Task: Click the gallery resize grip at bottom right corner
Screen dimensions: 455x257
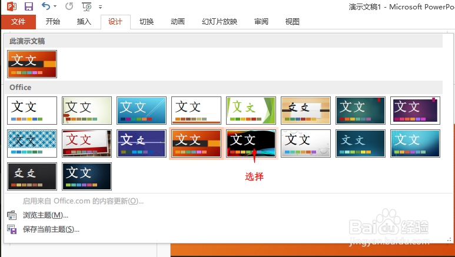Action: tap(449, 239)
